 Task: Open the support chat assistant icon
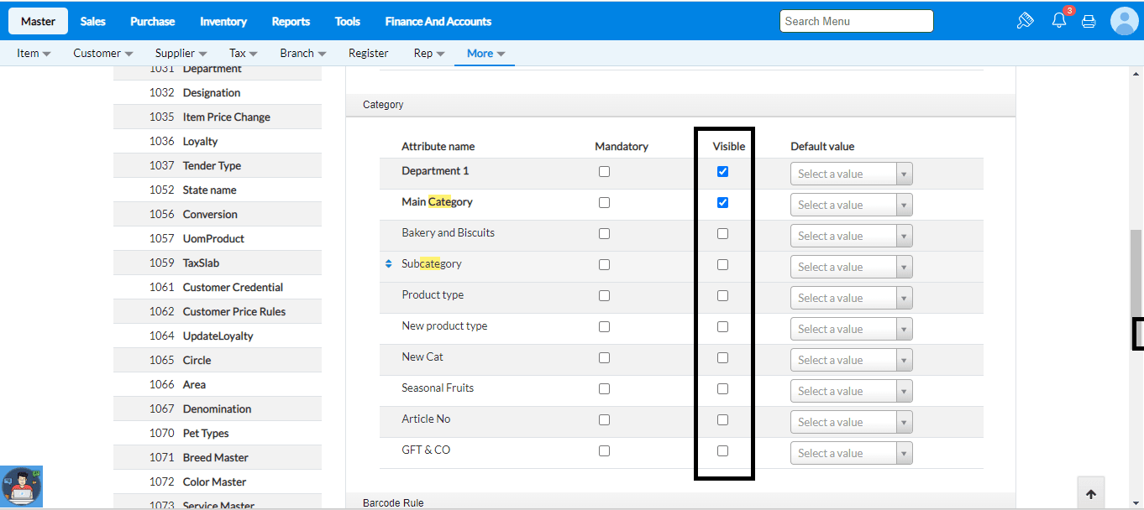pos(22,487)
